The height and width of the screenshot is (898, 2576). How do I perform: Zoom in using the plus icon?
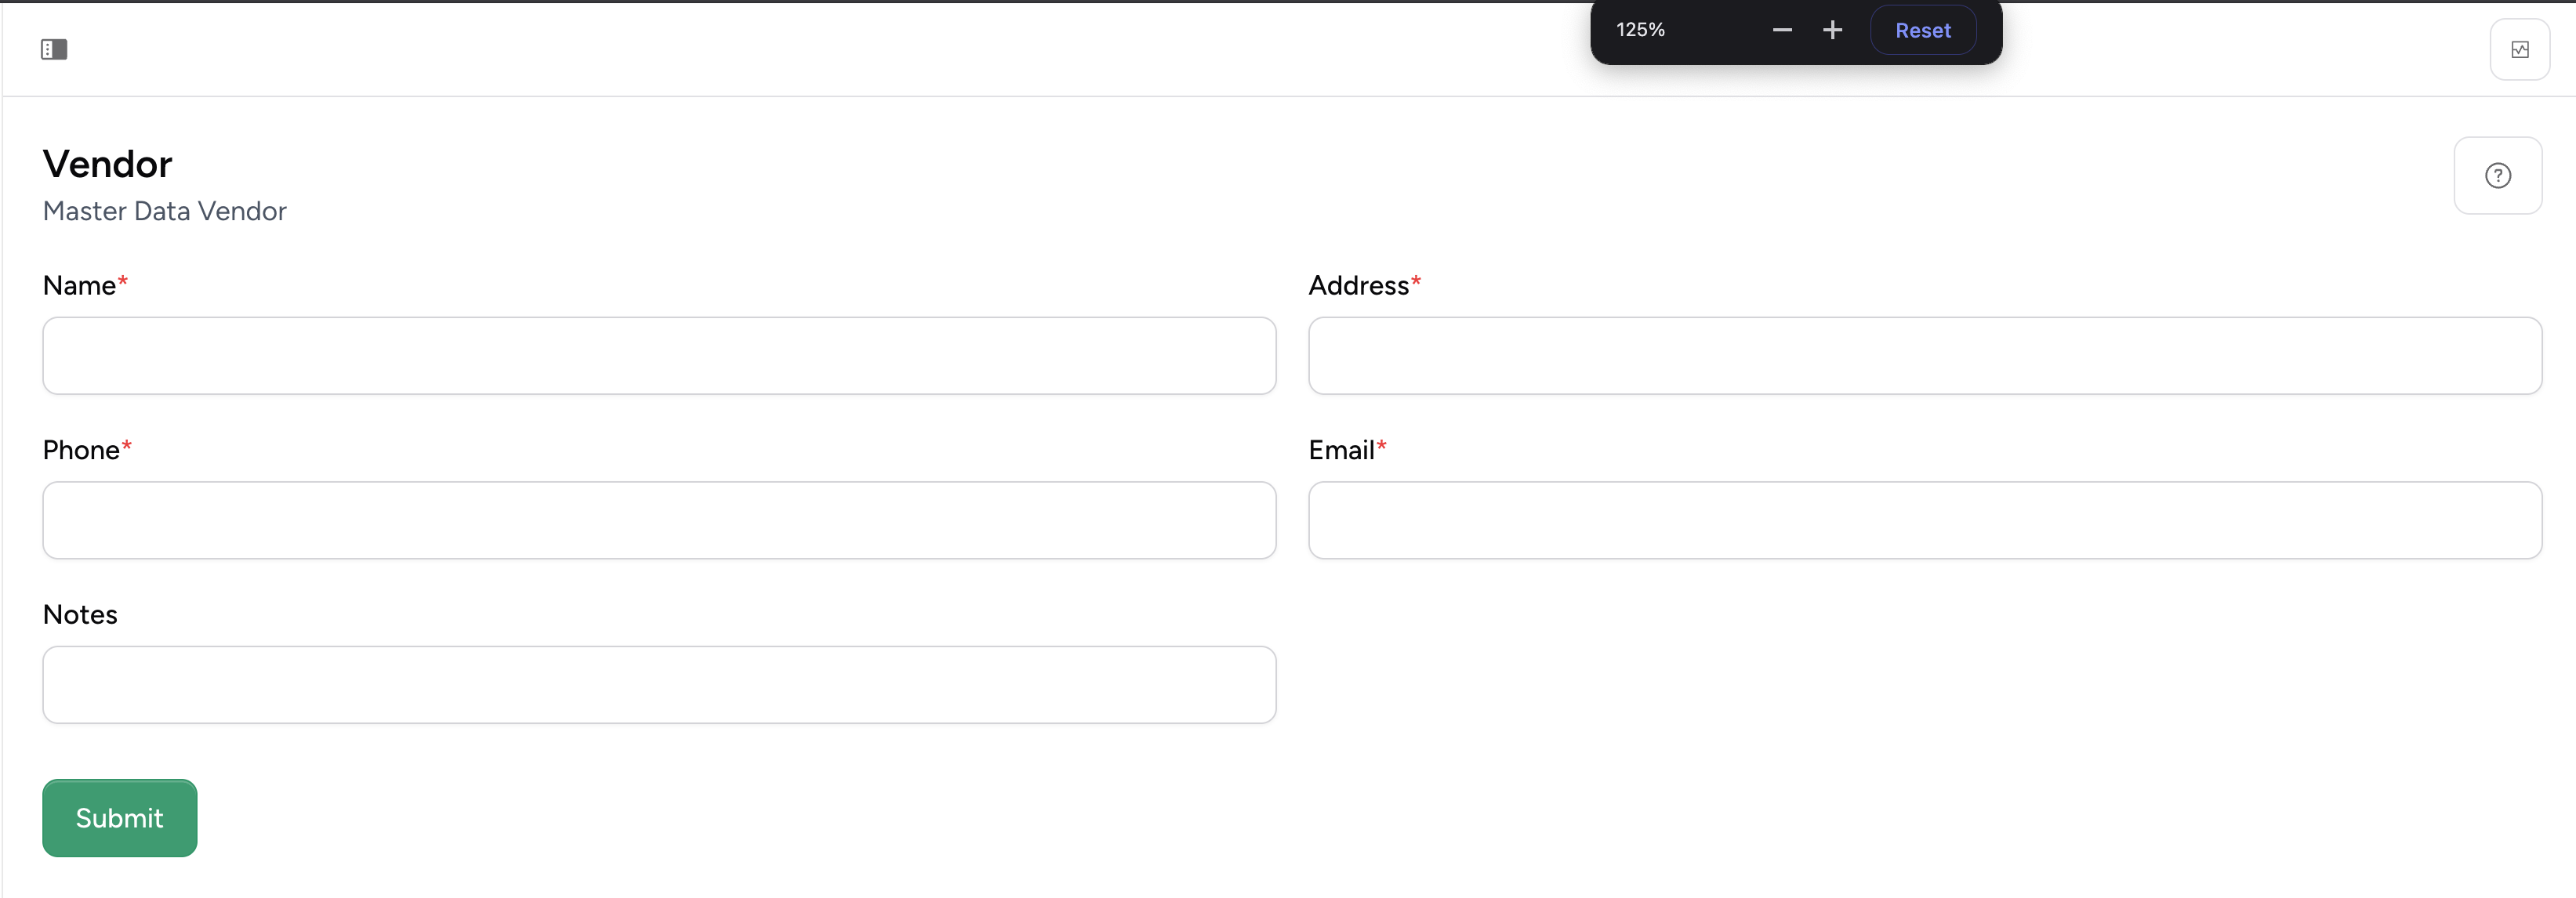pos(1832,30)
